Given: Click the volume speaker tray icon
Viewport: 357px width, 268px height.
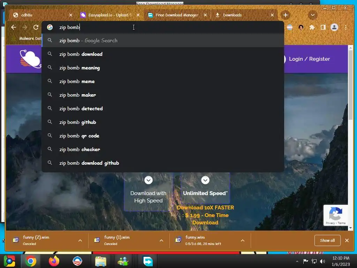Looking at the screenshot, I should click(322, 261).
